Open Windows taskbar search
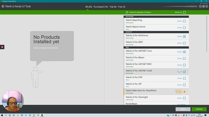This screenshot has width=209, height=117. pyautogui.click(x=6, y=115)
